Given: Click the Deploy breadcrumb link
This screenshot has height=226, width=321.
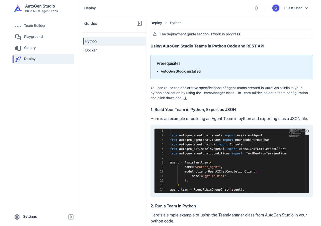Looking at the screenshot, I should (x=156, y=23).
